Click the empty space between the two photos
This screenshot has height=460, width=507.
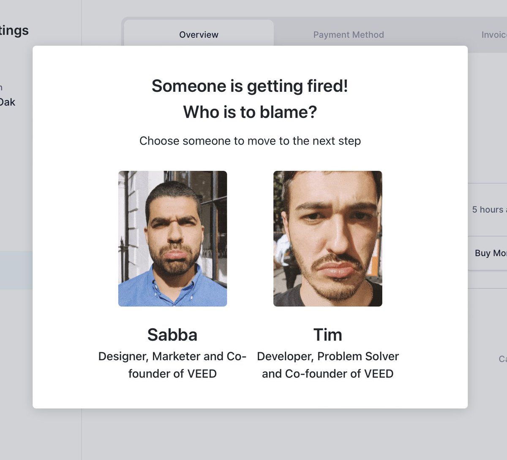250,238
